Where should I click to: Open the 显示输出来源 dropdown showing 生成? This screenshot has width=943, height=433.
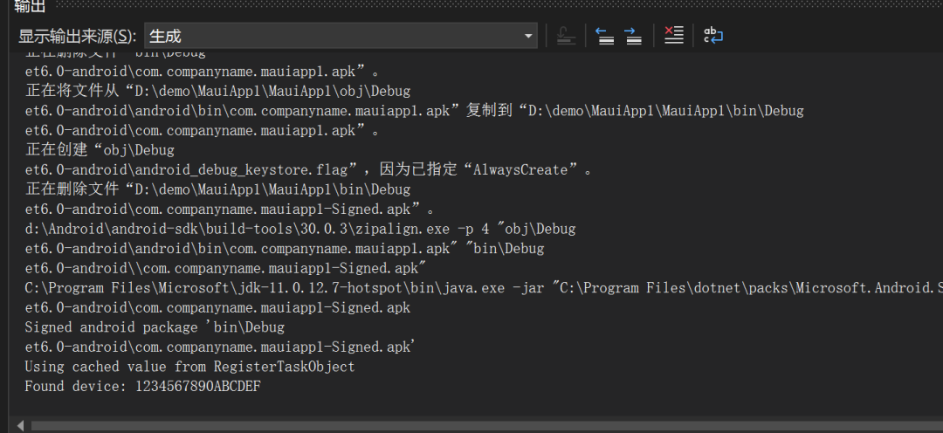[x=341, y=36]
